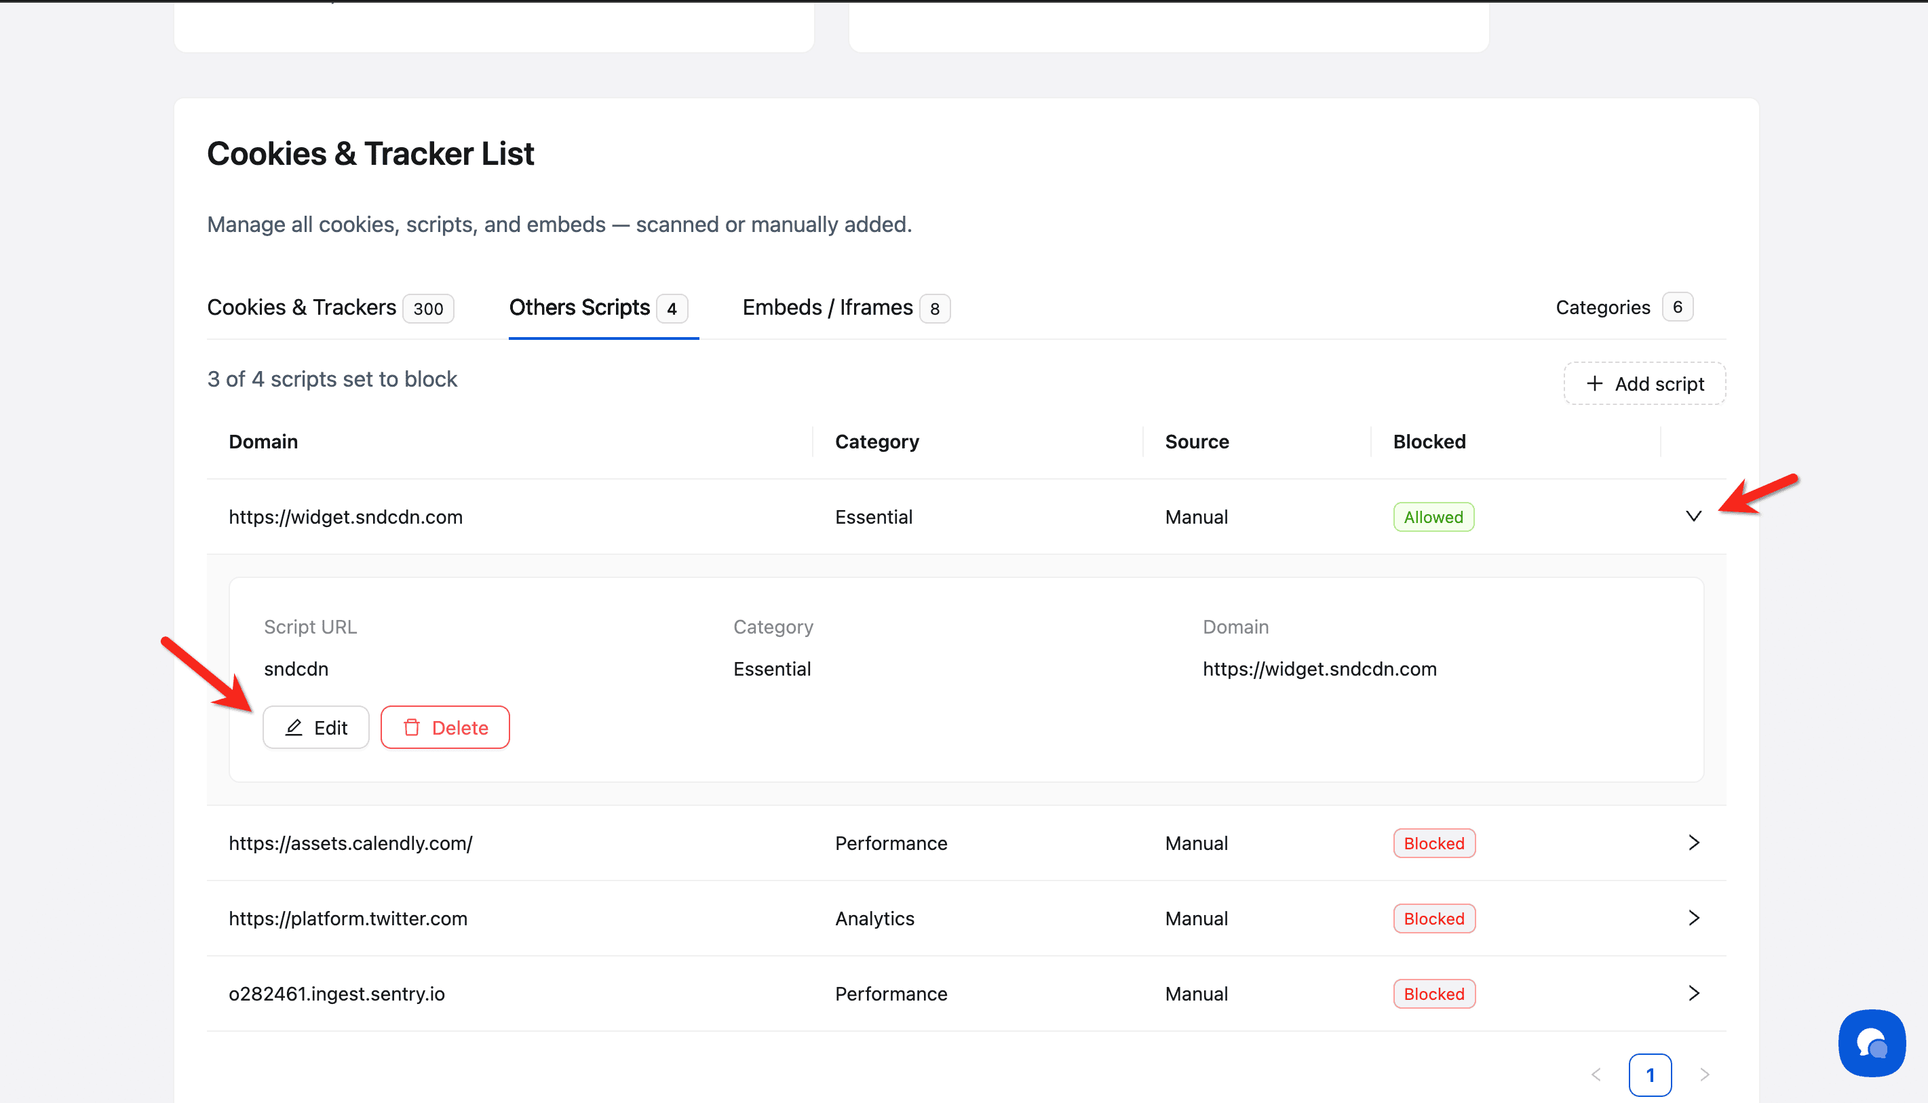Screen dimensions: 1928x1103
Task: Expand the assets.calendly.com row
Action: (x=1693, y=843)
